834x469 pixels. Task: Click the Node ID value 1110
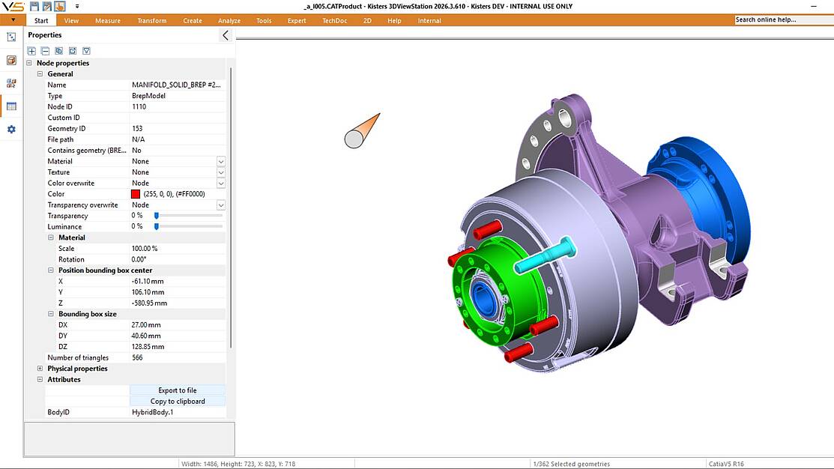click(139, 106)
